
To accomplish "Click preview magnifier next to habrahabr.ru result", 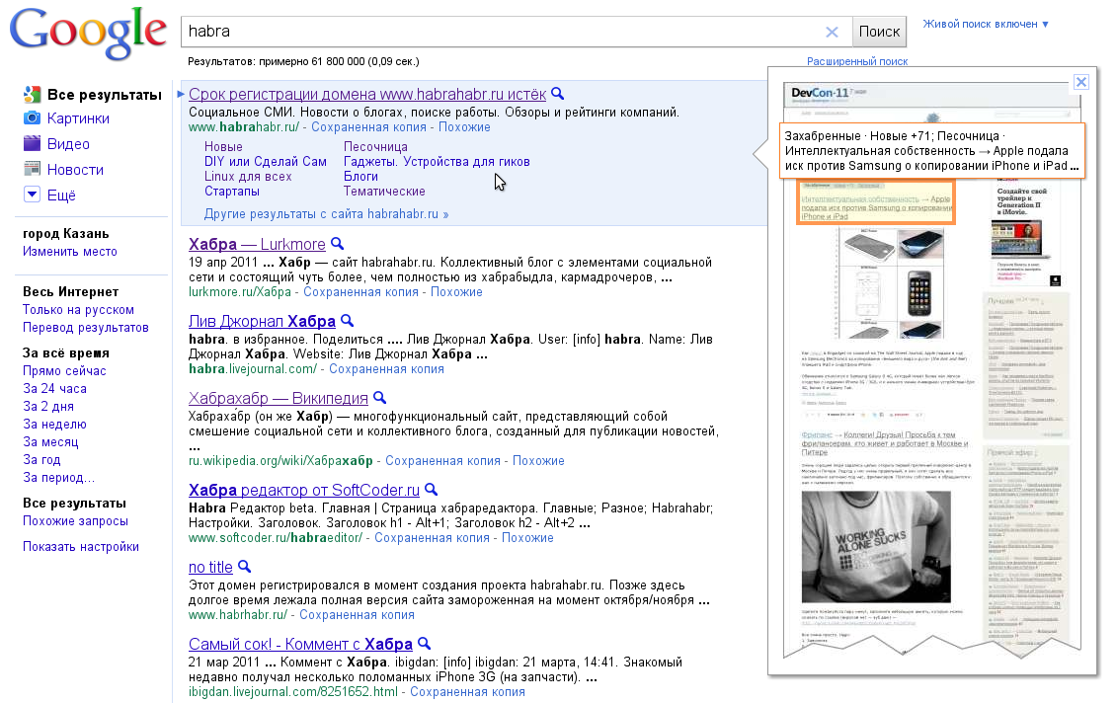I will click(558, 94).
